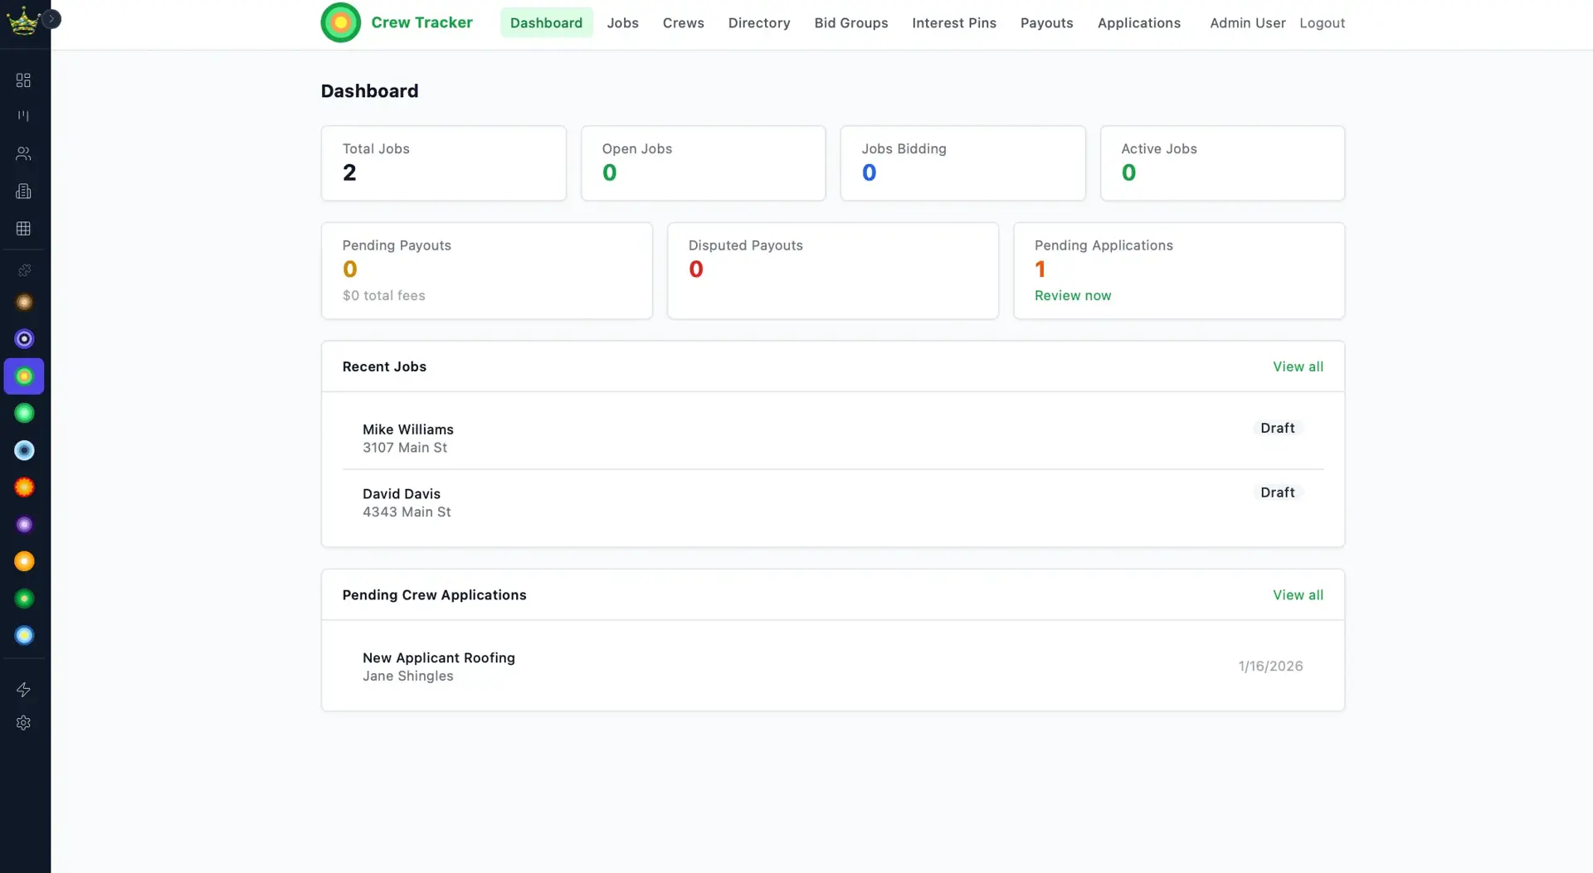The height and width of the screenshot is (873, 1593).
Task: Open the table grid icon in sidebar
Action: point(23,228)
